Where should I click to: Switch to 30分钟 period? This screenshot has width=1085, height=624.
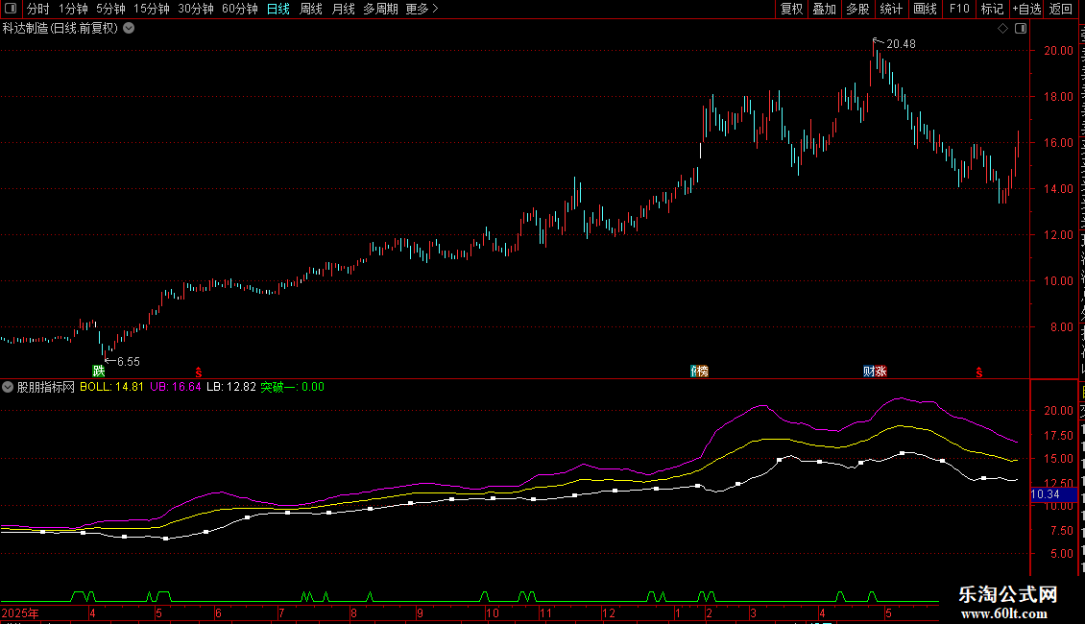[196, 9]
